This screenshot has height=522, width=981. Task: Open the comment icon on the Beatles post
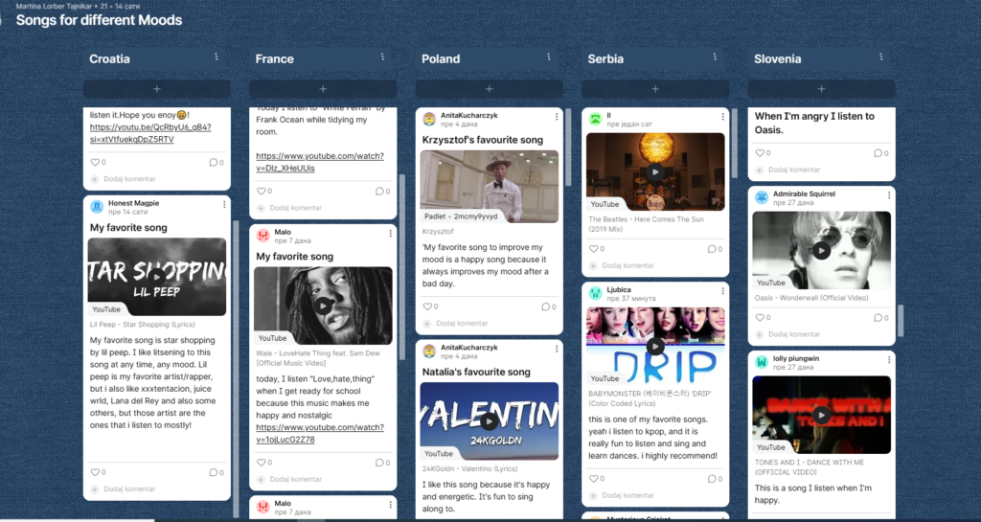(x=712, y=249)
